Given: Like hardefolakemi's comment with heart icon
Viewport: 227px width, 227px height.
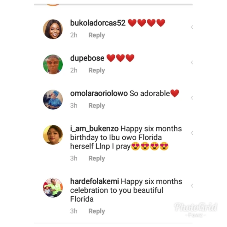Looking at the screenshot, I should point(192,186).
